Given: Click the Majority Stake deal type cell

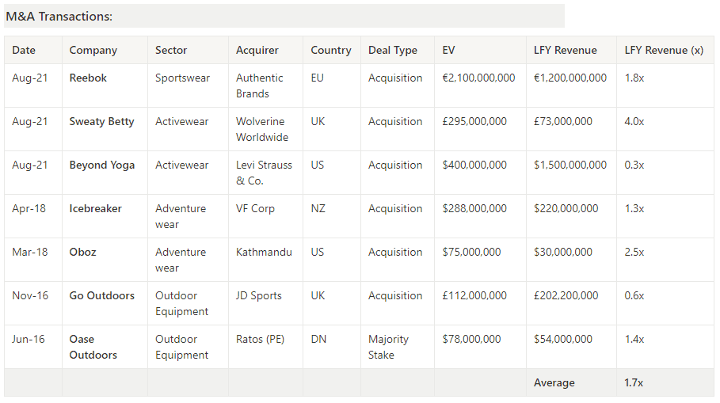Looking at the screenshot, I should coord(388,347).
